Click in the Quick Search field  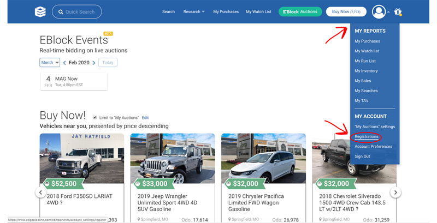click(x=77, y=11)
